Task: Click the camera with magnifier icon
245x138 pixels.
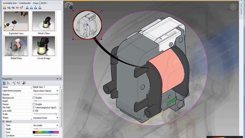Action: [9, 8]
